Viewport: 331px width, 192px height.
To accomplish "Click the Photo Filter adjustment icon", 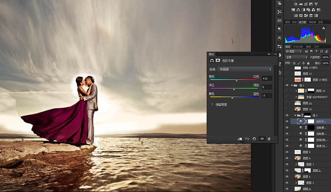I will pos(308,10).
